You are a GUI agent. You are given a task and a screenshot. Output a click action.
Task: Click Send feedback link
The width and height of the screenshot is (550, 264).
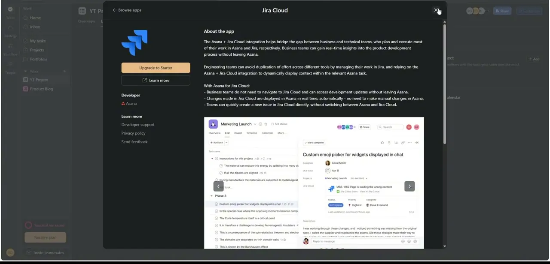134,142
